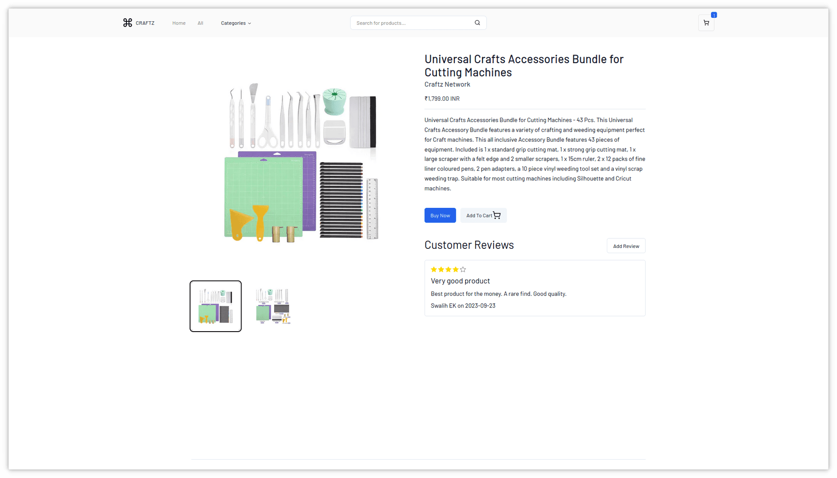
Task: Click the first yellow review star
Action: [434, 270]
